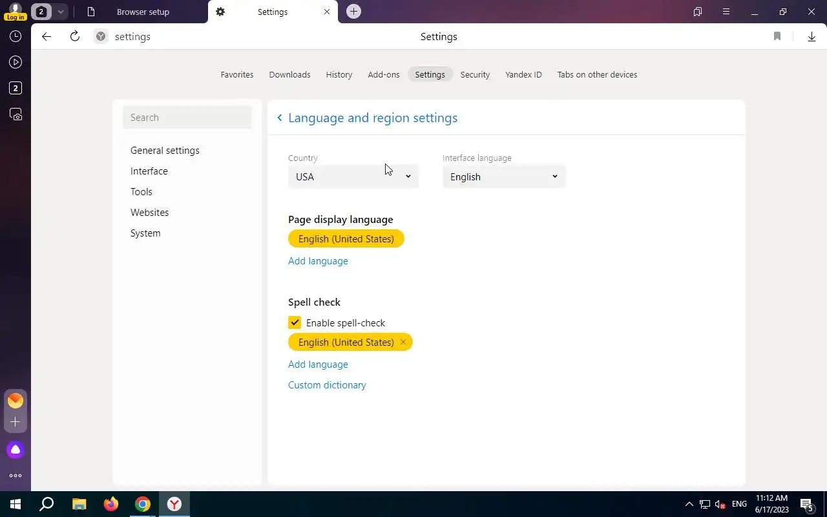Select Interface in the sidebar
The width and height of the screenshot is (827, 517).
click(x=149, y=171)
